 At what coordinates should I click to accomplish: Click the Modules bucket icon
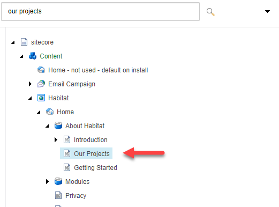pyautogui.click(x=58, y=181)
